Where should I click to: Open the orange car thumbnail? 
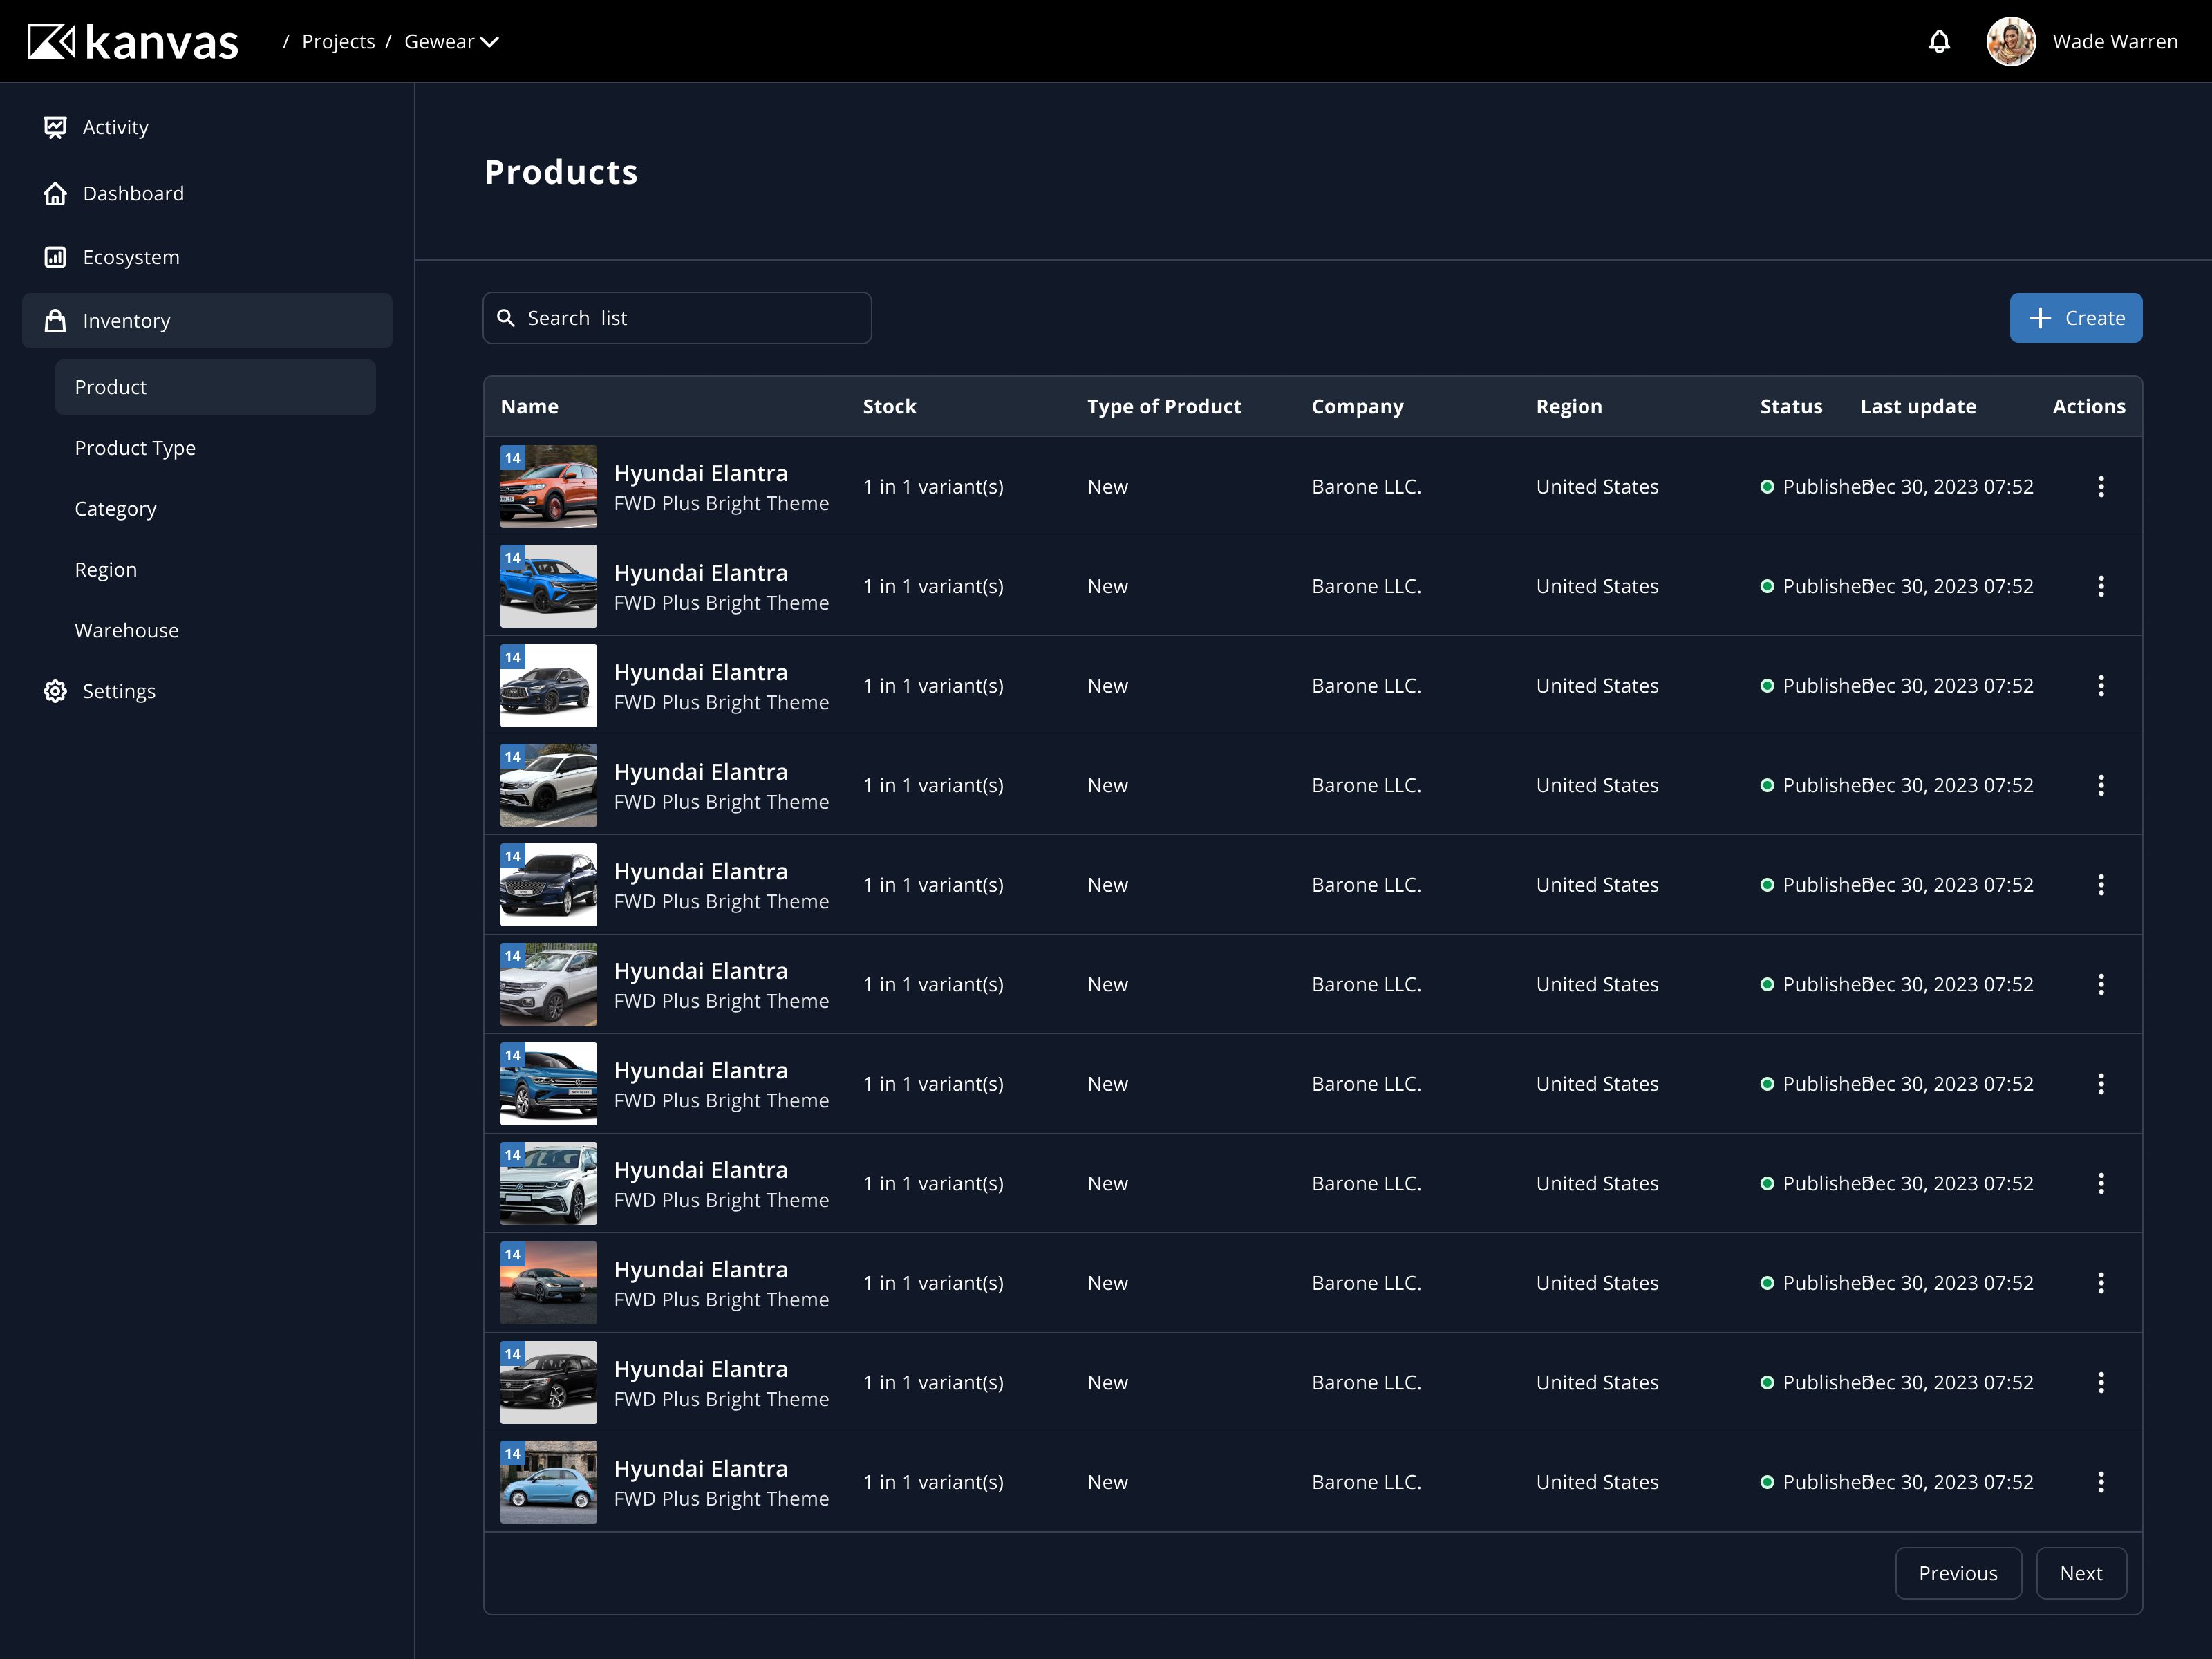tap(548, 487)
